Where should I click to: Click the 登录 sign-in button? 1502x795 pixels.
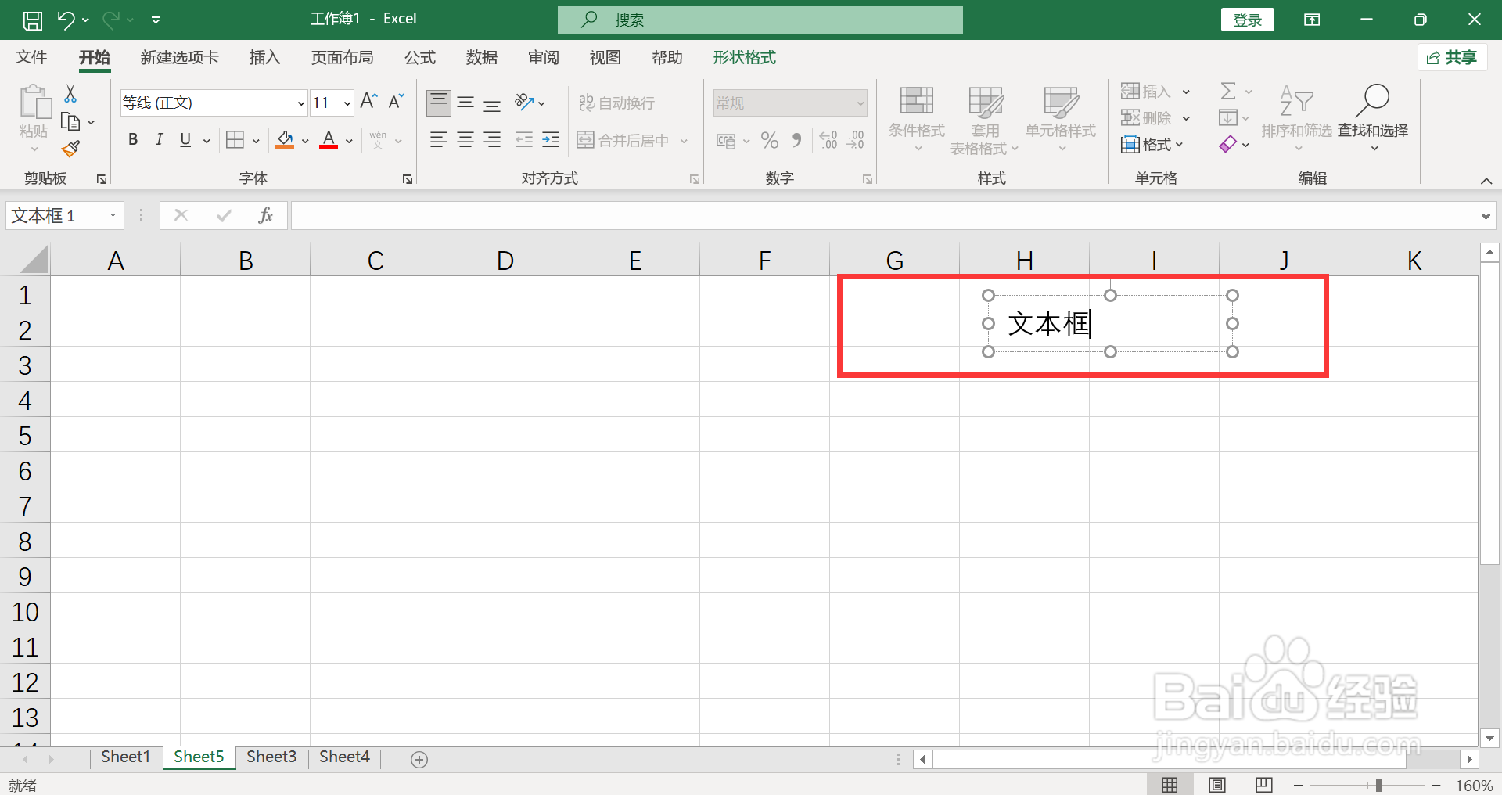[x=1248, y=20]
